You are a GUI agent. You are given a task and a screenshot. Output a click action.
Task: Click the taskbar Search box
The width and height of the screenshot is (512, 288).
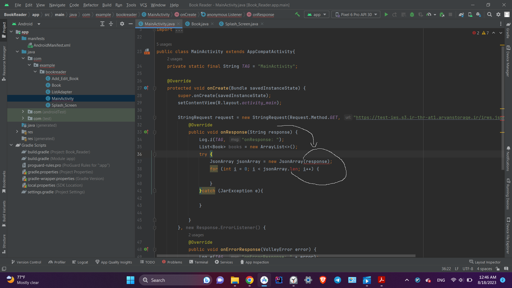pos(175,280)
